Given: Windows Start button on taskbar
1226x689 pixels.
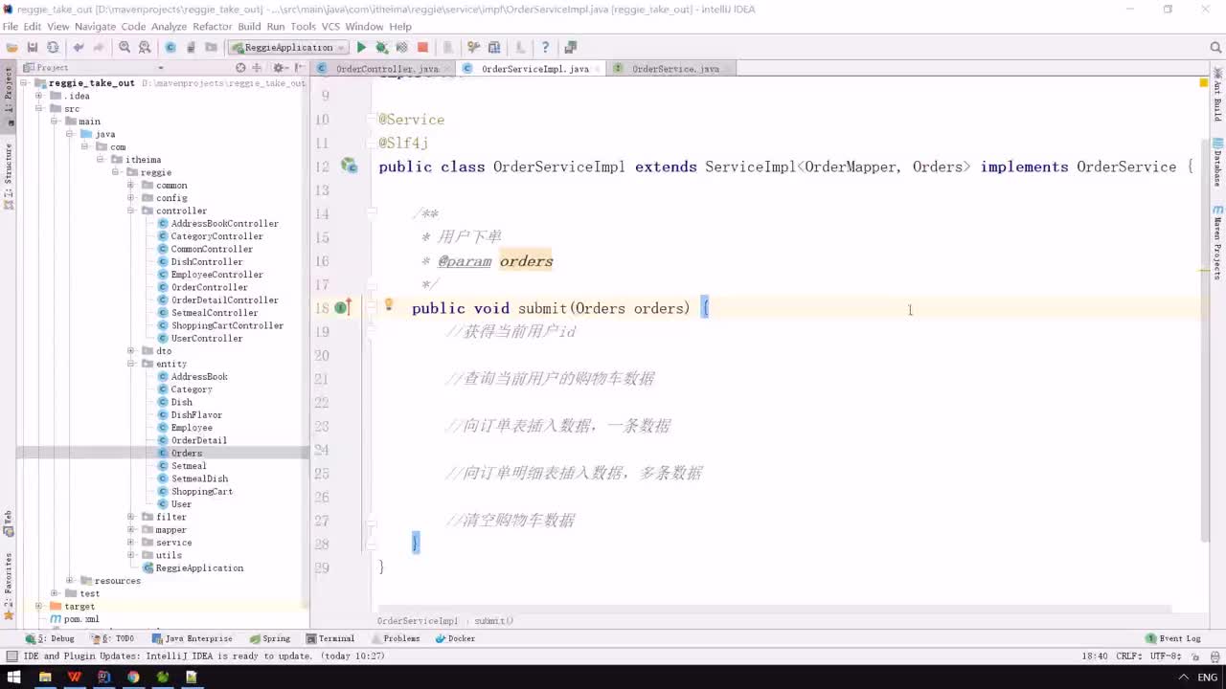Looking at the screenshot, I should click(14, 677).
